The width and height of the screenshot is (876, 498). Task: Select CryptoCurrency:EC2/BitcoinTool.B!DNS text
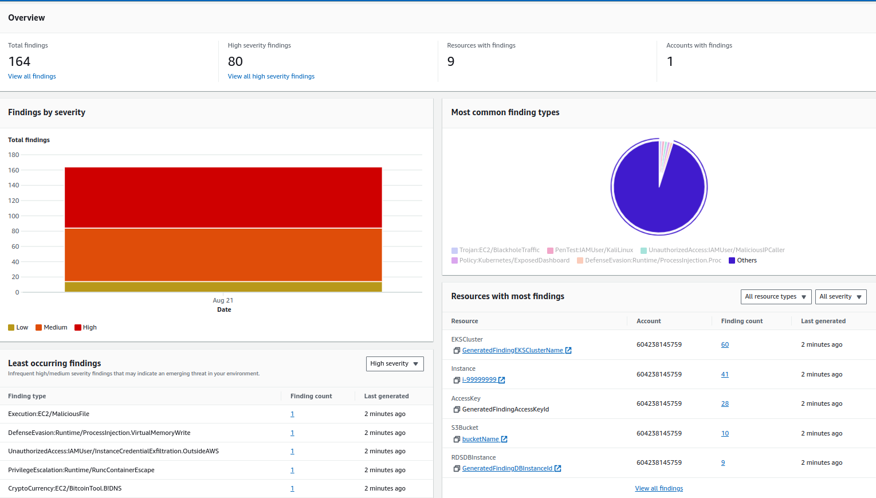65,489
